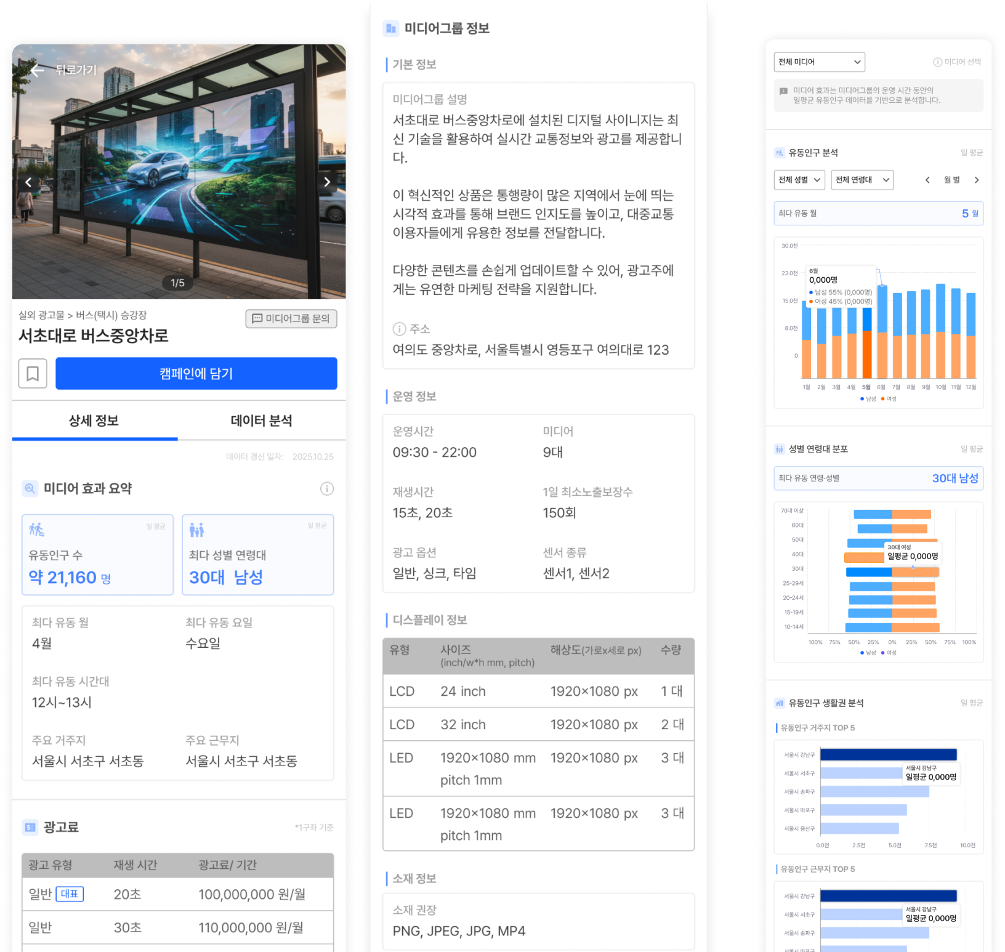Go to previous period with left chevron by 월별
Screen dimensions: 1005x952
click(927, 180)
